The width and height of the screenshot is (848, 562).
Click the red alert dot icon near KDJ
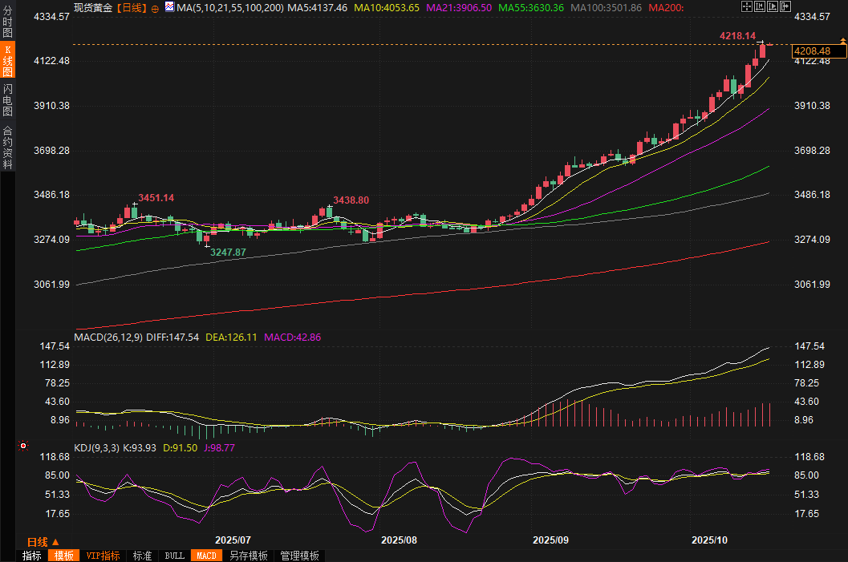click(x=22, y=446)
